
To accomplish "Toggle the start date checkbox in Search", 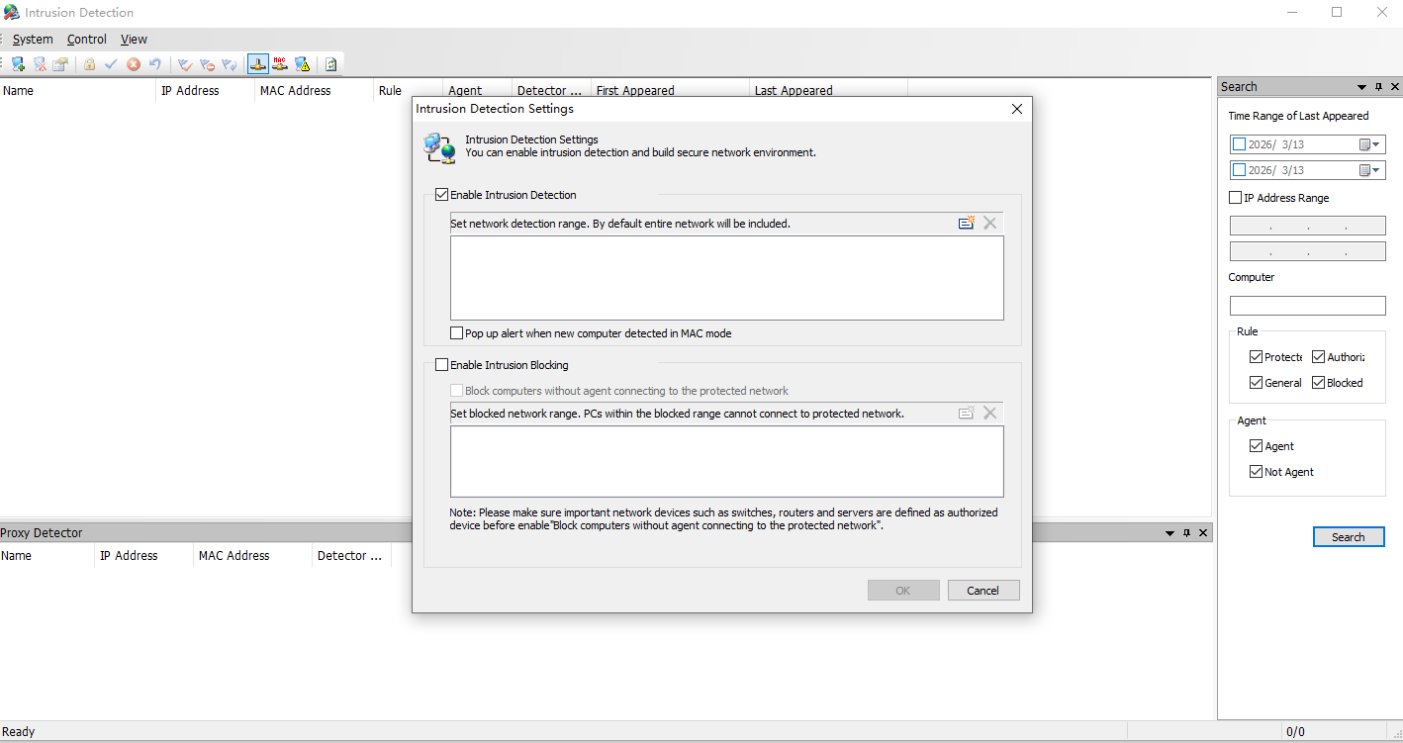I will 1240,144.
